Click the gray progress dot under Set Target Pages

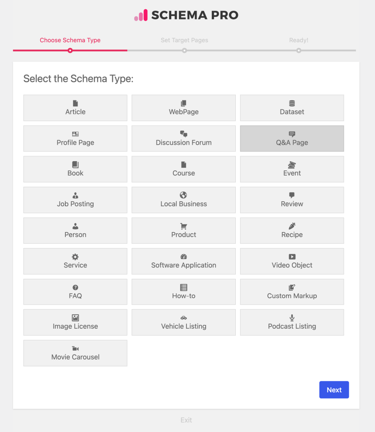184,51
